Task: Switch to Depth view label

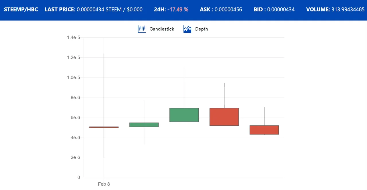Action: click(202, 29)
